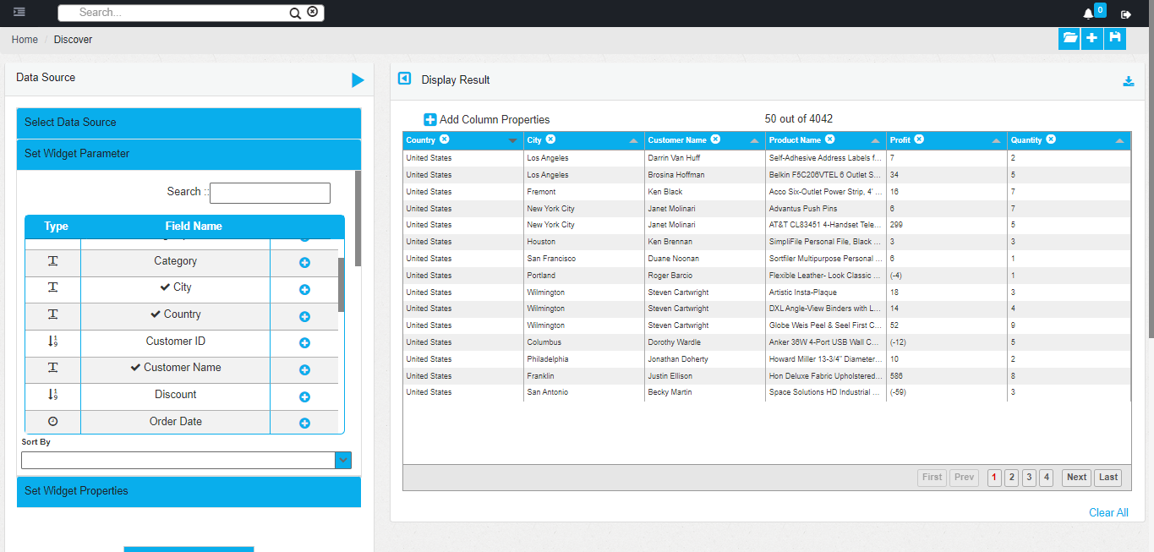Click the Field Name column header

tap(194, 227)
